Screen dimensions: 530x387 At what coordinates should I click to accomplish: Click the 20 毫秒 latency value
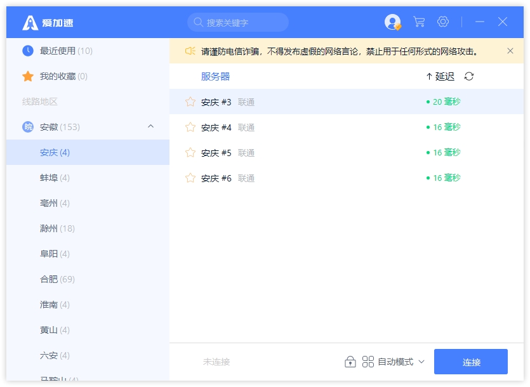point(446,102)
